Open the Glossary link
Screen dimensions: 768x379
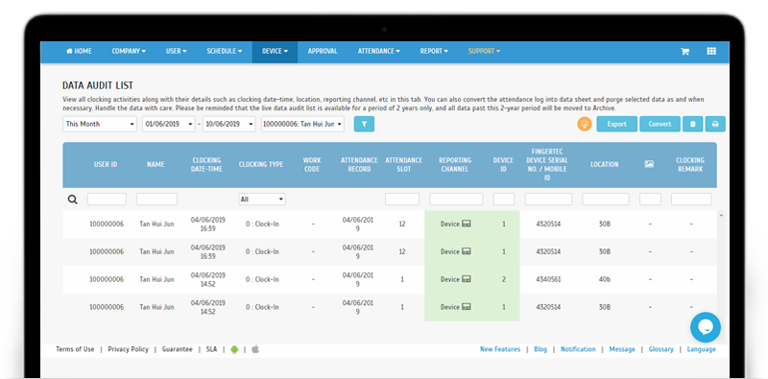[x=660, y=349]
